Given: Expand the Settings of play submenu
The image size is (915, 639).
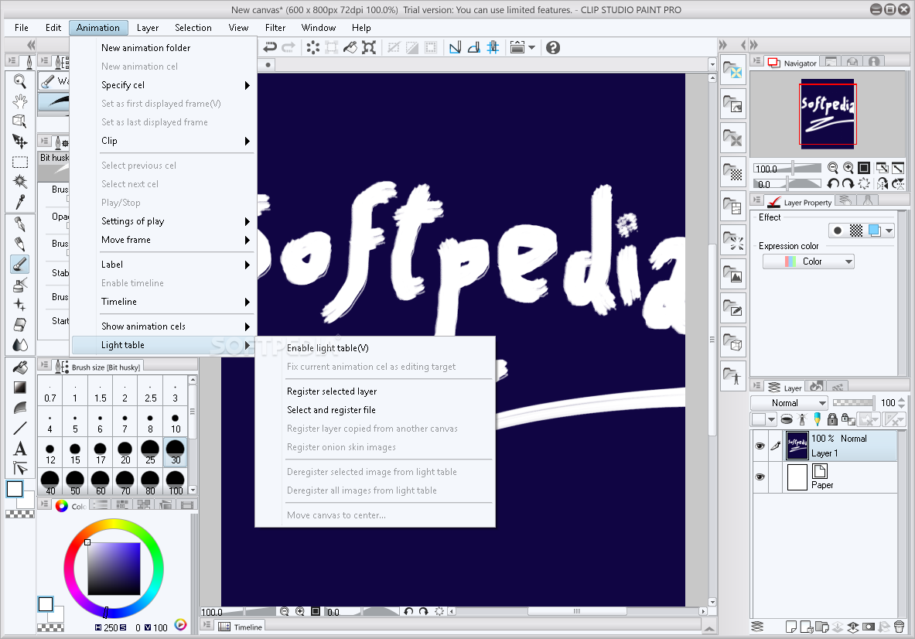Looking at the screenshot, I should click(x=162, y=221).
